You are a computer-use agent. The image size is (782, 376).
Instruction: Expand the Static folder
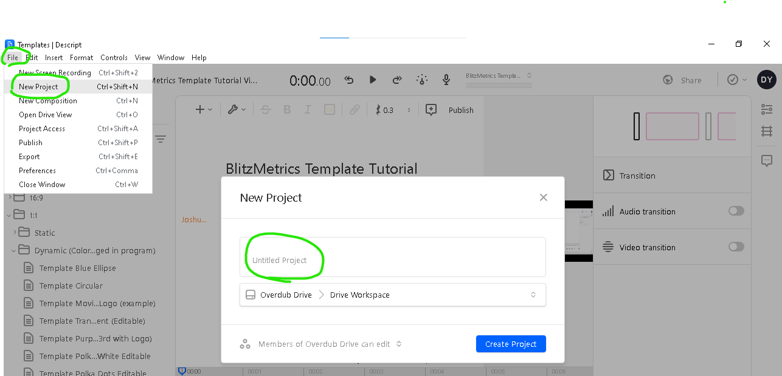point(15,233)
